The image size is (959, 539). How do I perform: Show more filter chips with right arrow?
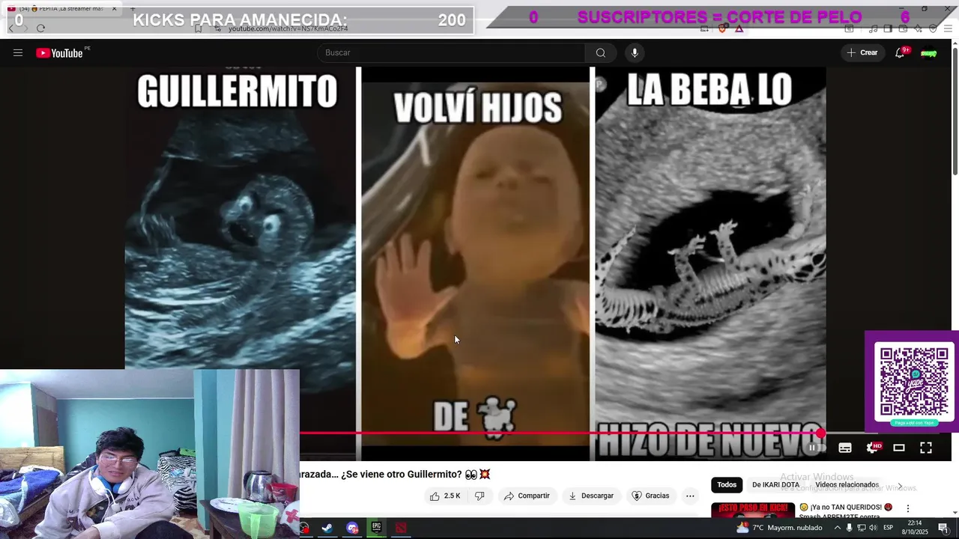[900, 485]
